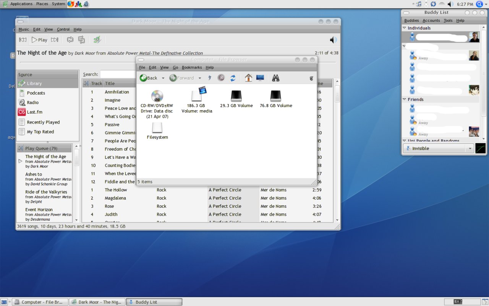Open Radio source in Rhythmbox
The image size is (489, 306).
tap(48, 103)
